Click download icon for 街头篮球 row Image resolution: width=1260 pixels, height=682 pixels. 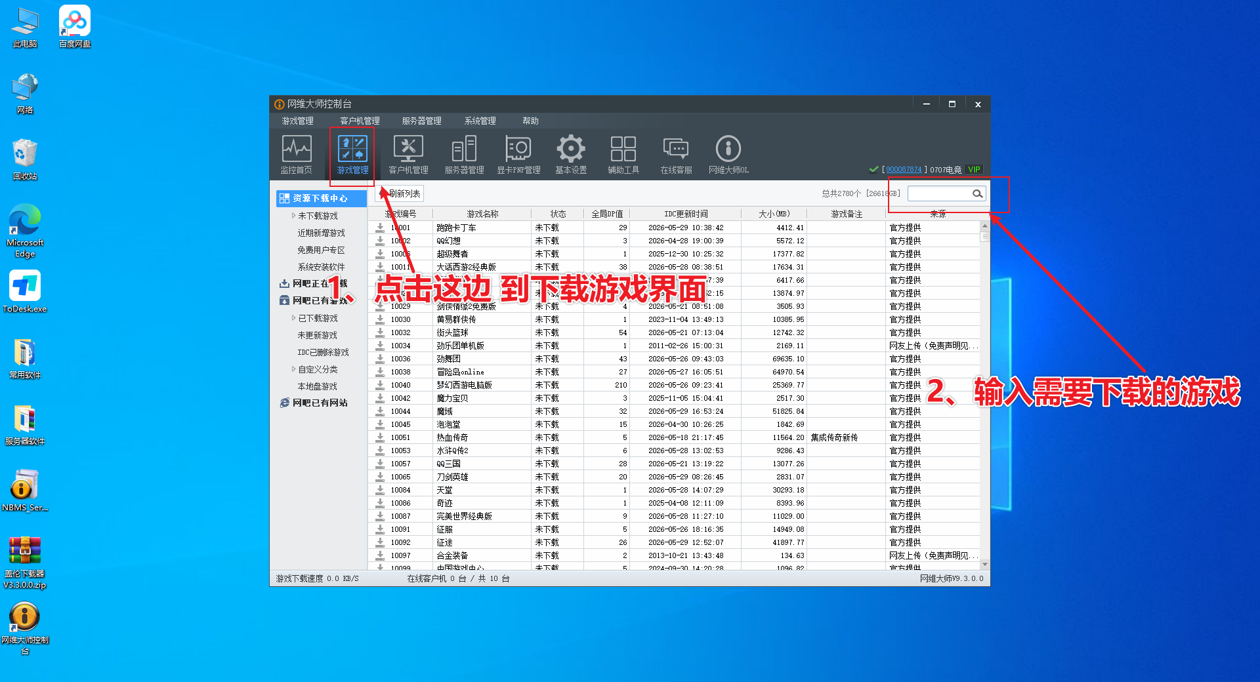[380, 332]
